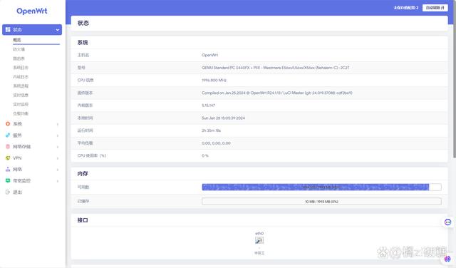Click the 网络 network icon
Image resolution: width=456 pixels, height=268 pixels.
pos(8,170)
